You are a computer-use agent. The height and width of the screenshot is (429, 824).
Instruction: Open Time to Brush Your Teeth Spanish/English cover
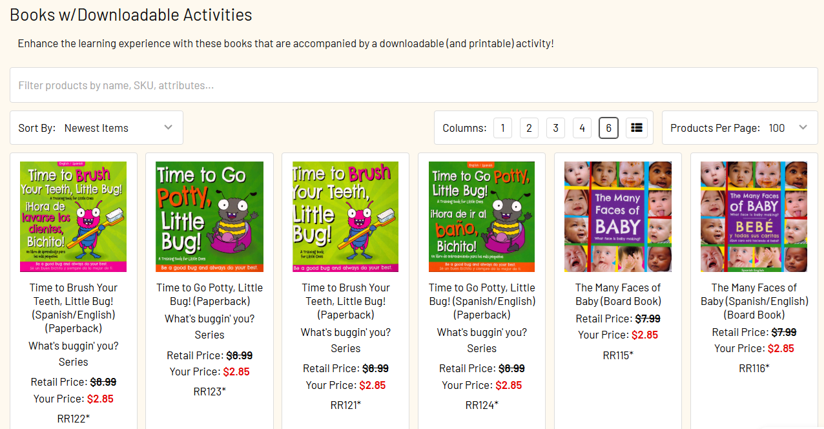pyautogui.click(x=74, y=216)
